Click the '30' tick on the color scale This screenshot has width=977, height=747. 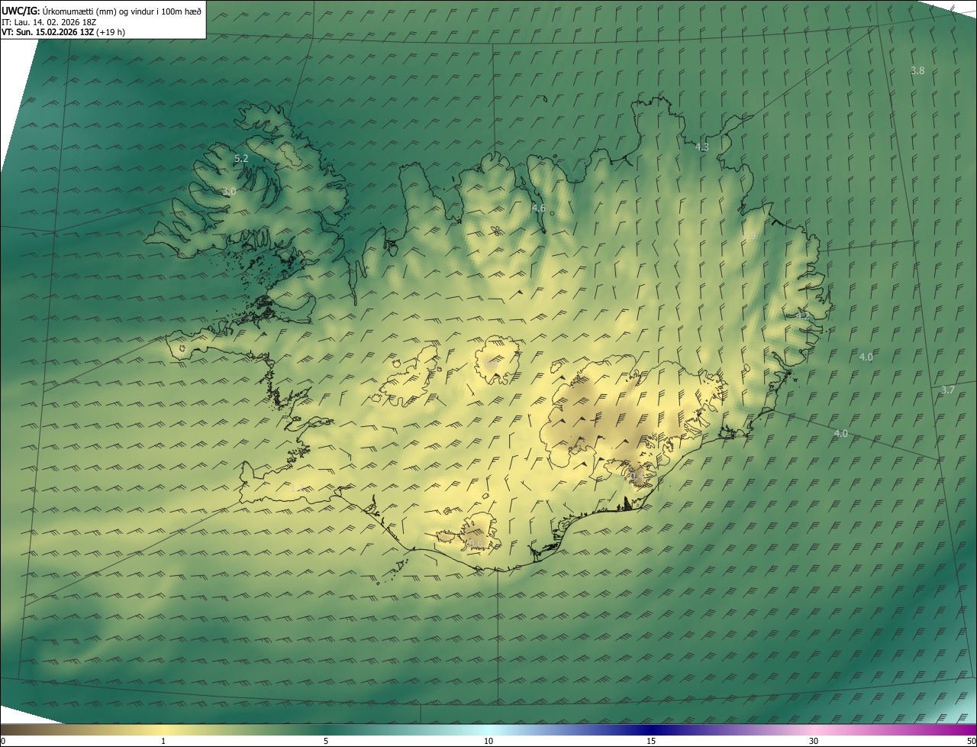point(814,742)
